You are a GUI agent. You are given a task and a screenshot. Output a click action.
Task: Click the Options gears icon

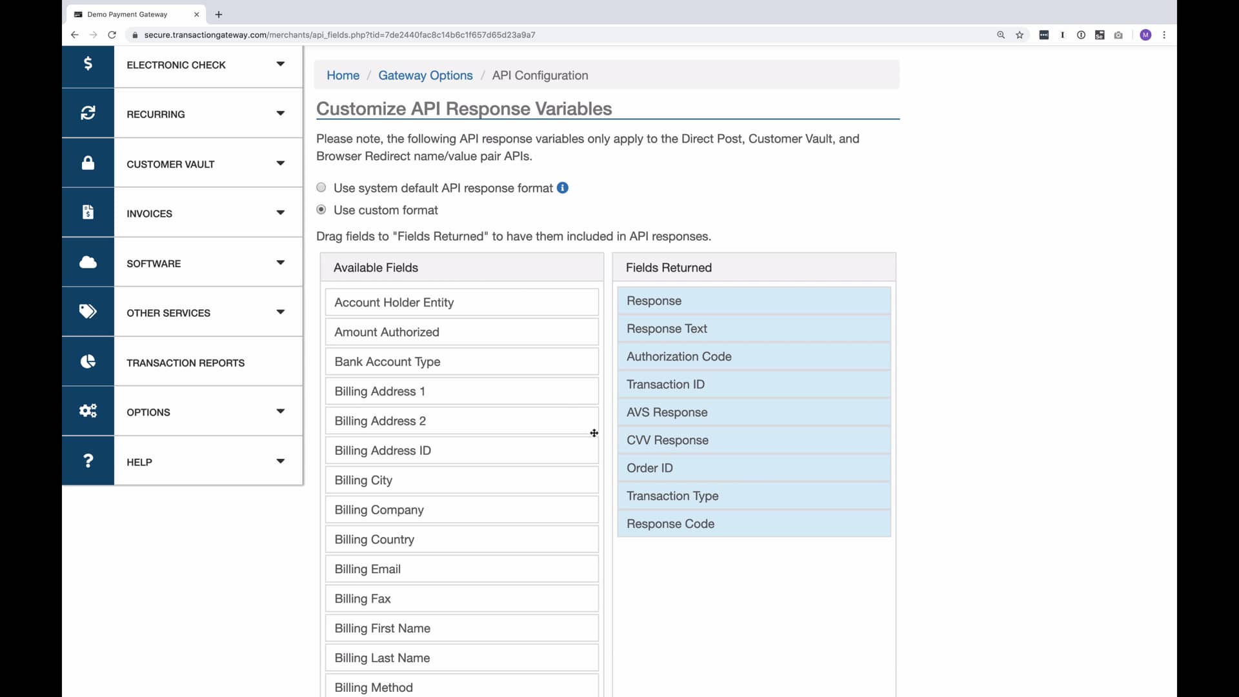[88, 411]
